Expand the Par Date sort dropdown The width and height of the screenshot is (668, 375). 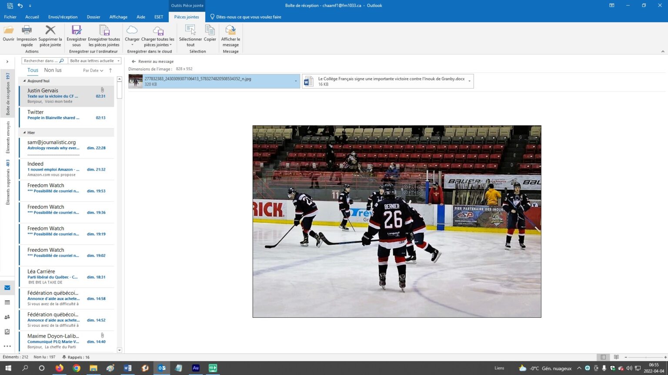[x=93, y=70]
